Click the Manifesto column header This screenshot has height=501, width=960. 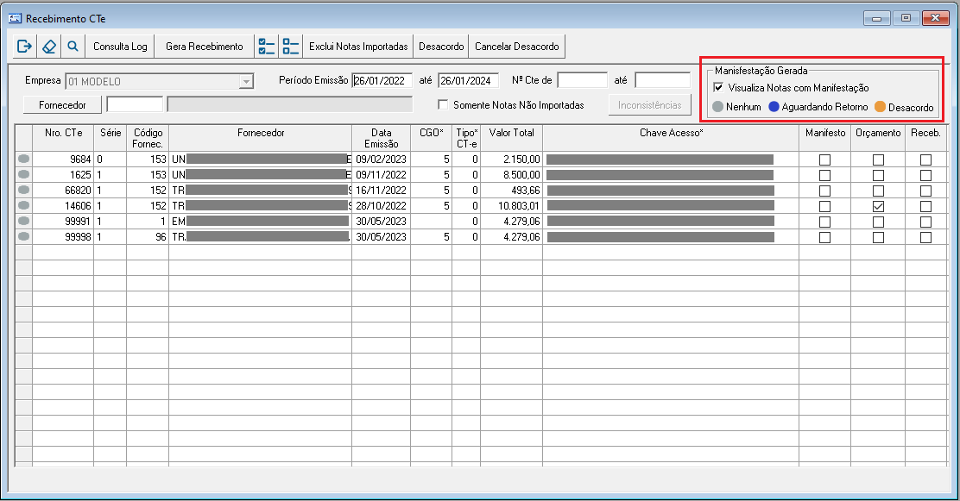[x=825, y=138]
